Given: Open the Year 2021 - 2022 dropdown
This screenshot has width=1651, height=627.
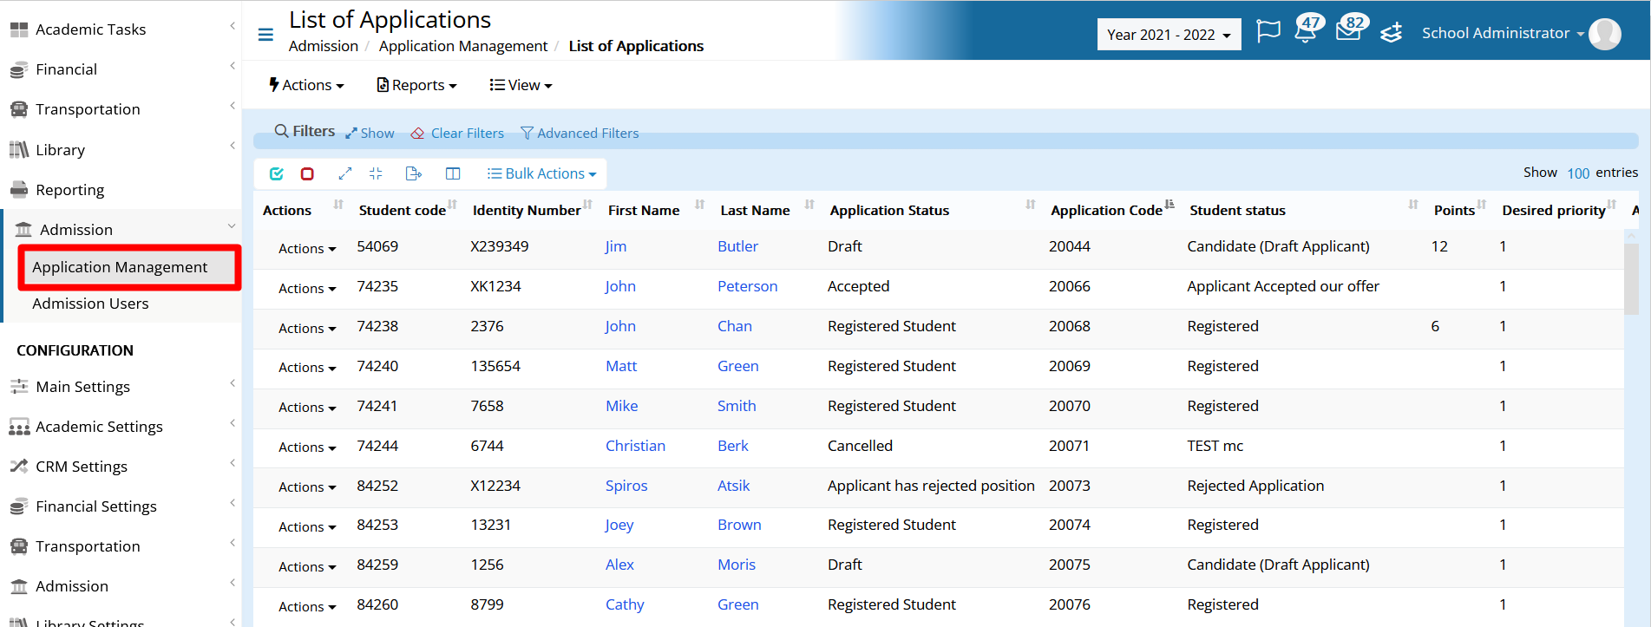Looking at the screenshot, I should pos(1169,35).
